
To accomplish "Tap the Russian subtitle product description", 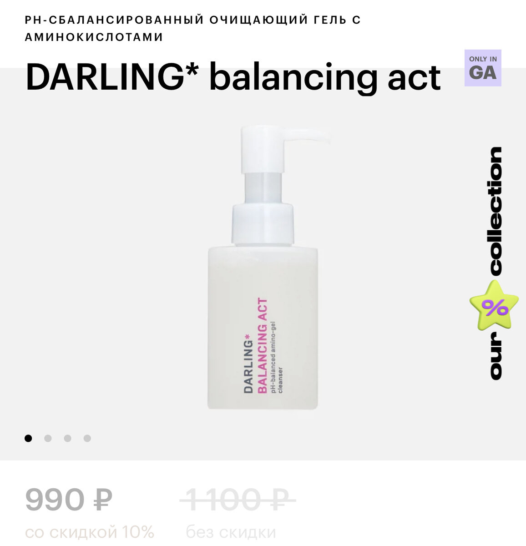I will 193,28.
